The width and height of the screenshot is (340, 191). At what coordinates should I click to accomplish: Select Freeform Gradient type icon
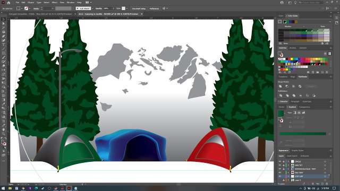click(x=303, y=112)
